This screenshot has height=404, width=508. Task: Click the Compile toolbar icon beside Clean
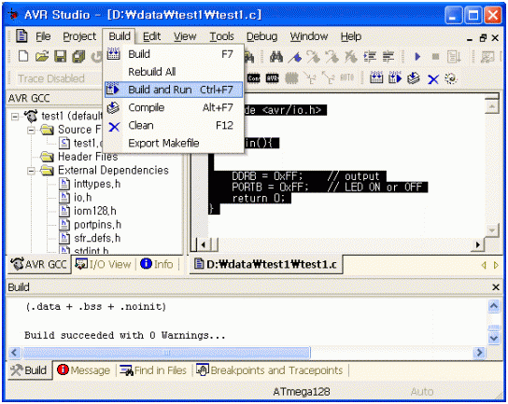414,78
